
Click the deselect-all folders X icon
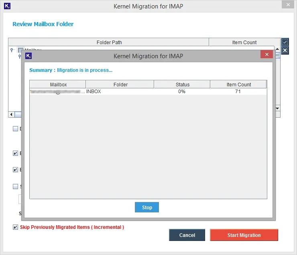(285, 50)
